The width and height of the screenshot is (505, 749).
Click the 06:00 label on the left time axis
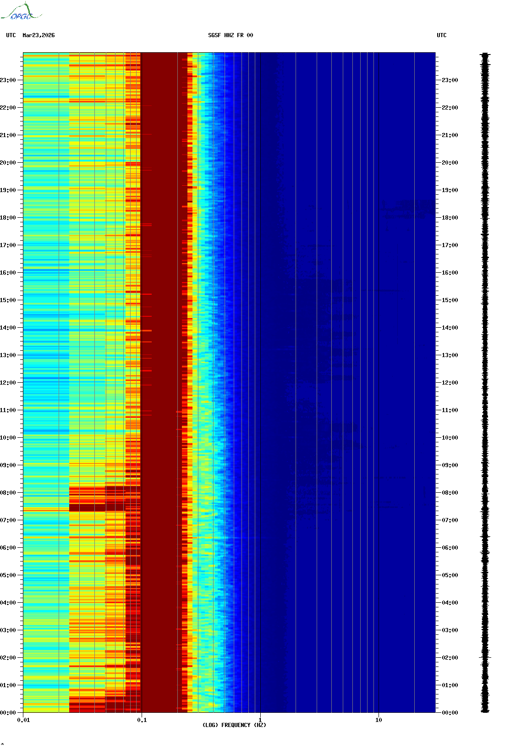pos(8,548)
